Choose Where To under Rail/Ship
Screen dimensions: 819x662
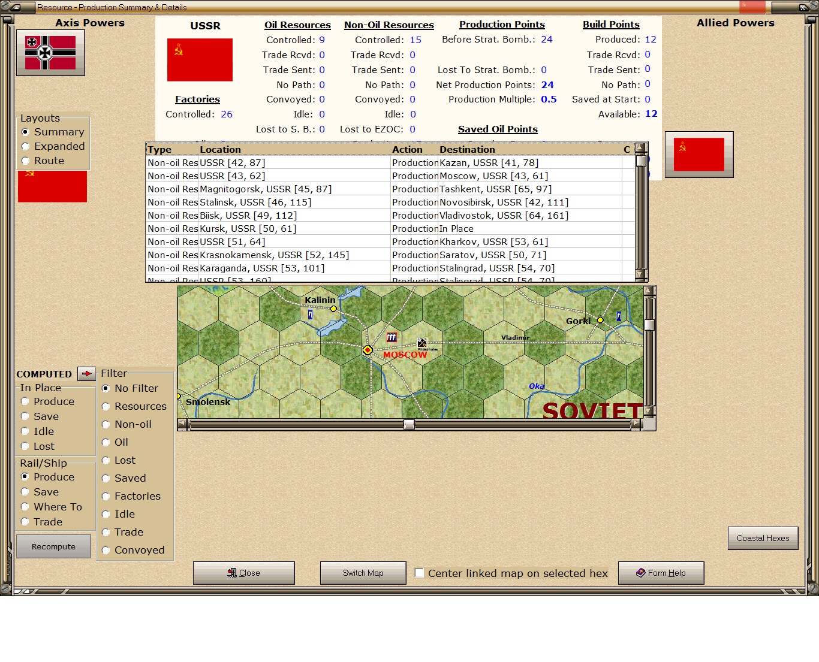(x=51, y=507)
